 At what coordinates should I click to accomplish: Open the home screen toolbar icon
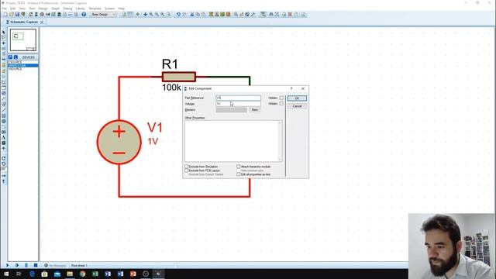31,15
